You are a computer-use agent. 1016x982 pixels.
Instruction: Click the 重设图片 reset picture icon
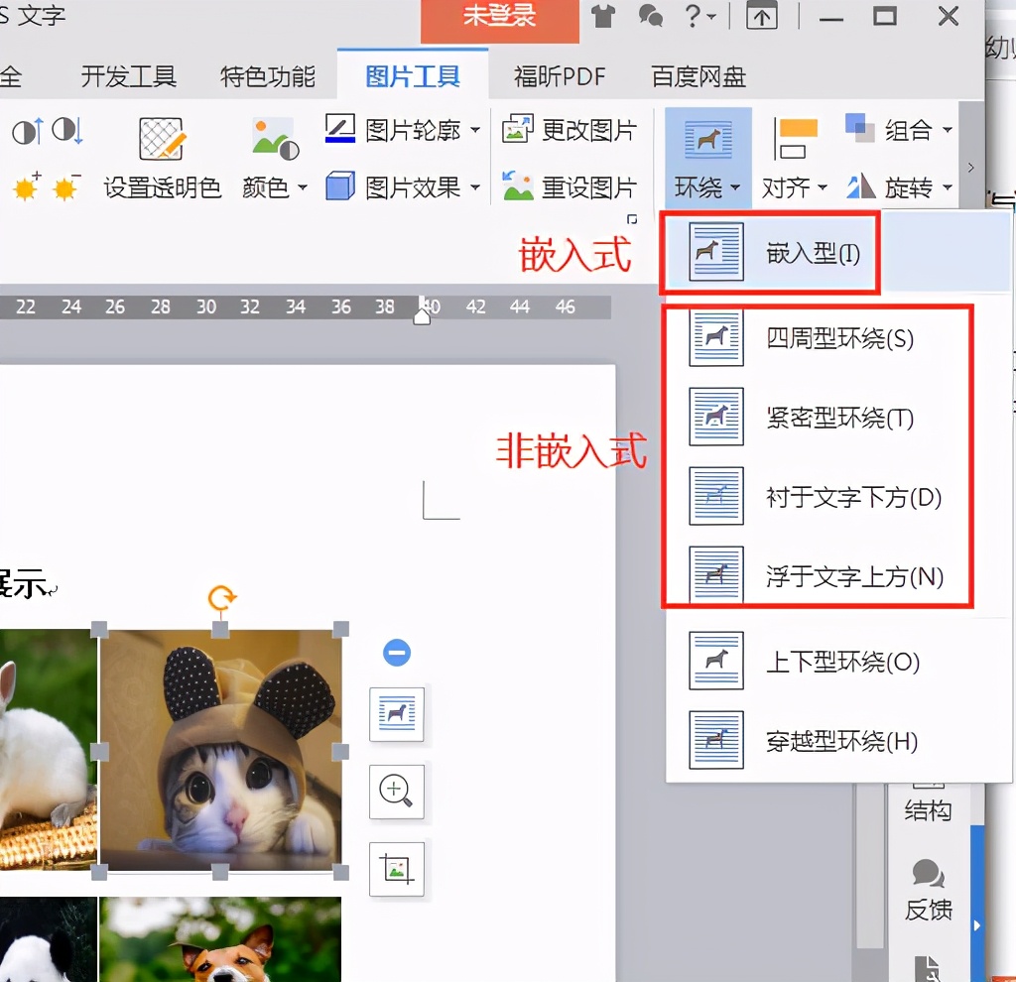click(x=517, y=184)
